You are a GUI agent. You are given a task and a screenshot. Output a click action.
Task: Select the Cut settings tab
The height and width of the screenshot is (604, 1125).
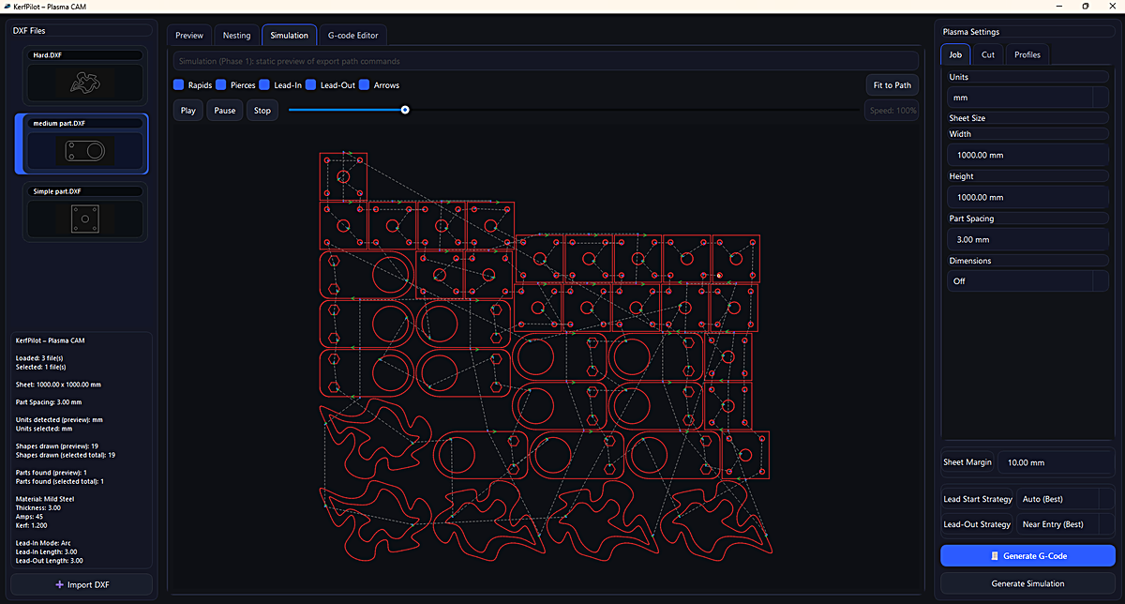click(987, 53)
